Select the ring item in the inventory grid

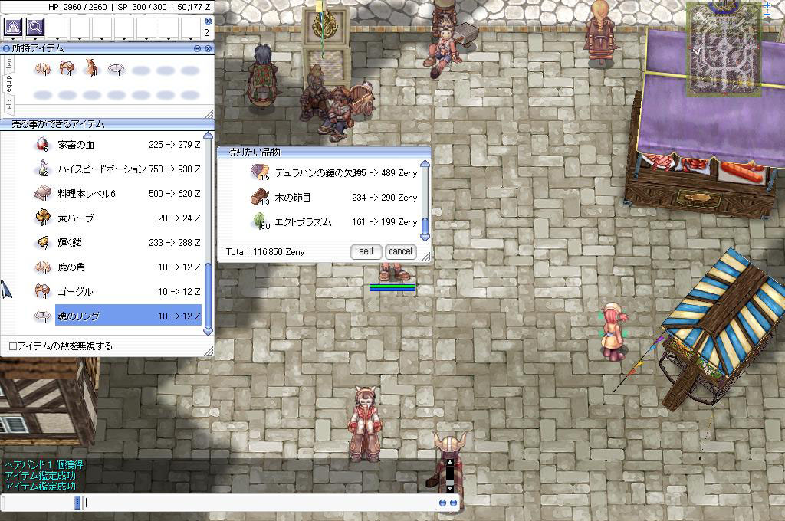tap(116, 68)
